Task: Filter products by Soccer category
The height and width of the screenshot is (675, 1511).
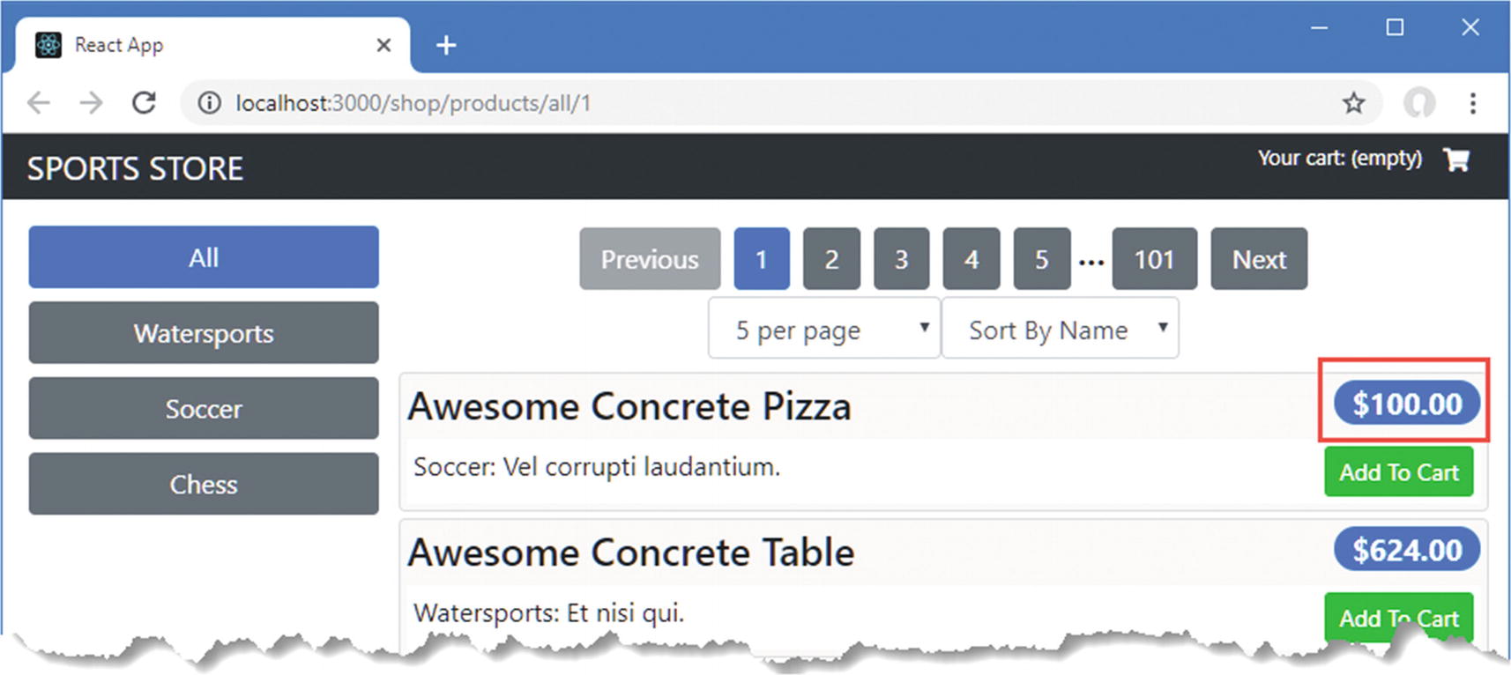Action: coord(204,409)
